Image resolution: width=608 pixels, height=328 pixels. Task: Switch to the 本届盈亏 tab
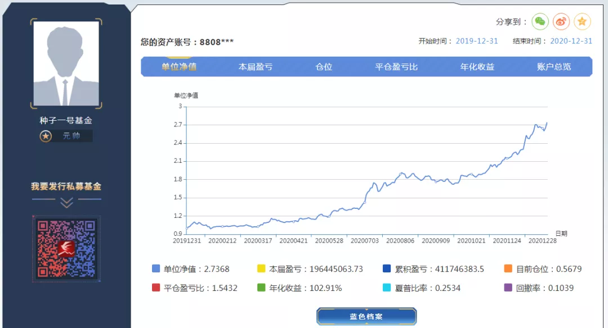click(x=256, y=67)
